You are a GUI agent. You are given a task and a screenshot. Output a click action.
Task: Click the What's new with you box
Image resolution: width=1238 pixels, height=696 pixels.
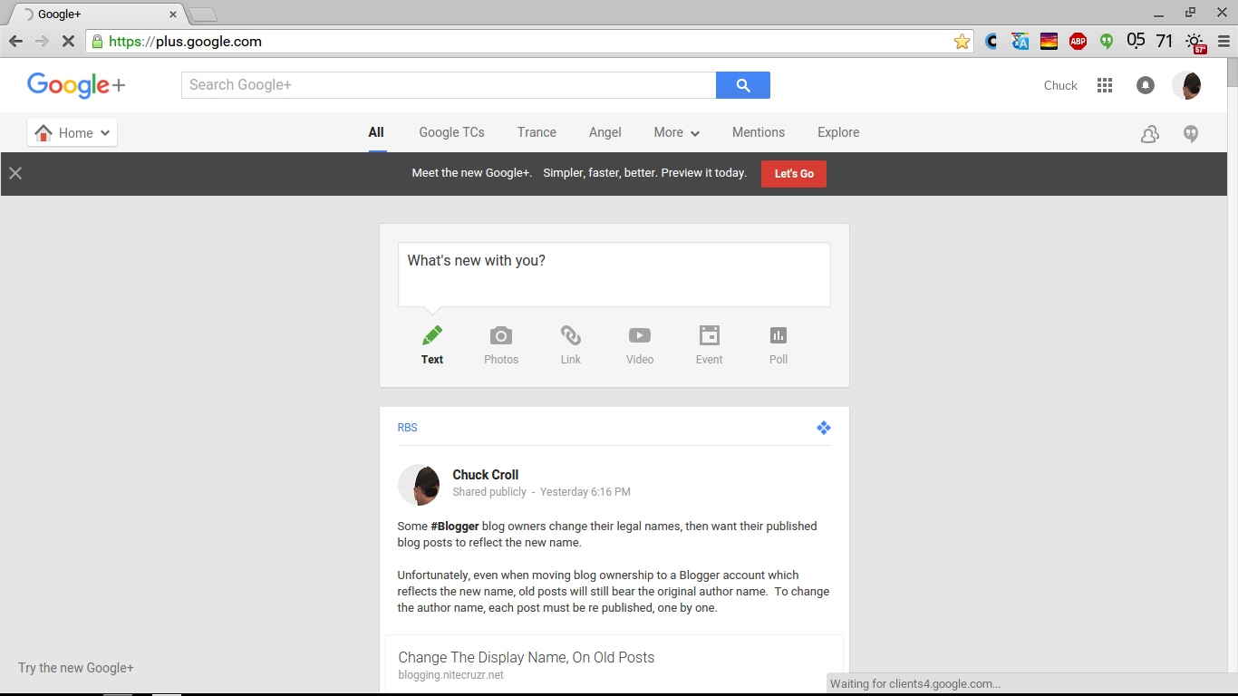(614, 275)
